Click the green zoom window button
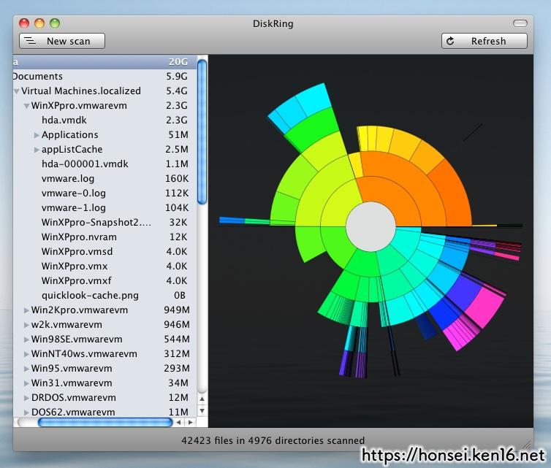 click(x=56, y=23)
